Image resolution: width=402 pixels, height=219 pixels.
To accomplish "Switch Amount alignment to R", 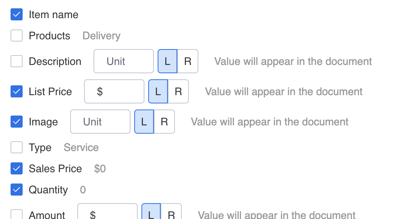I will [x=172, y=214].
